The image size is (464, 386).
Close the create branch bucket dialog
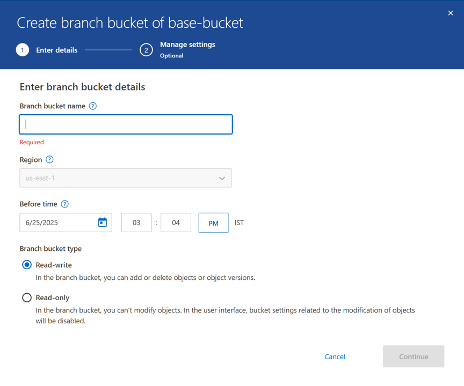pos(451,13)
